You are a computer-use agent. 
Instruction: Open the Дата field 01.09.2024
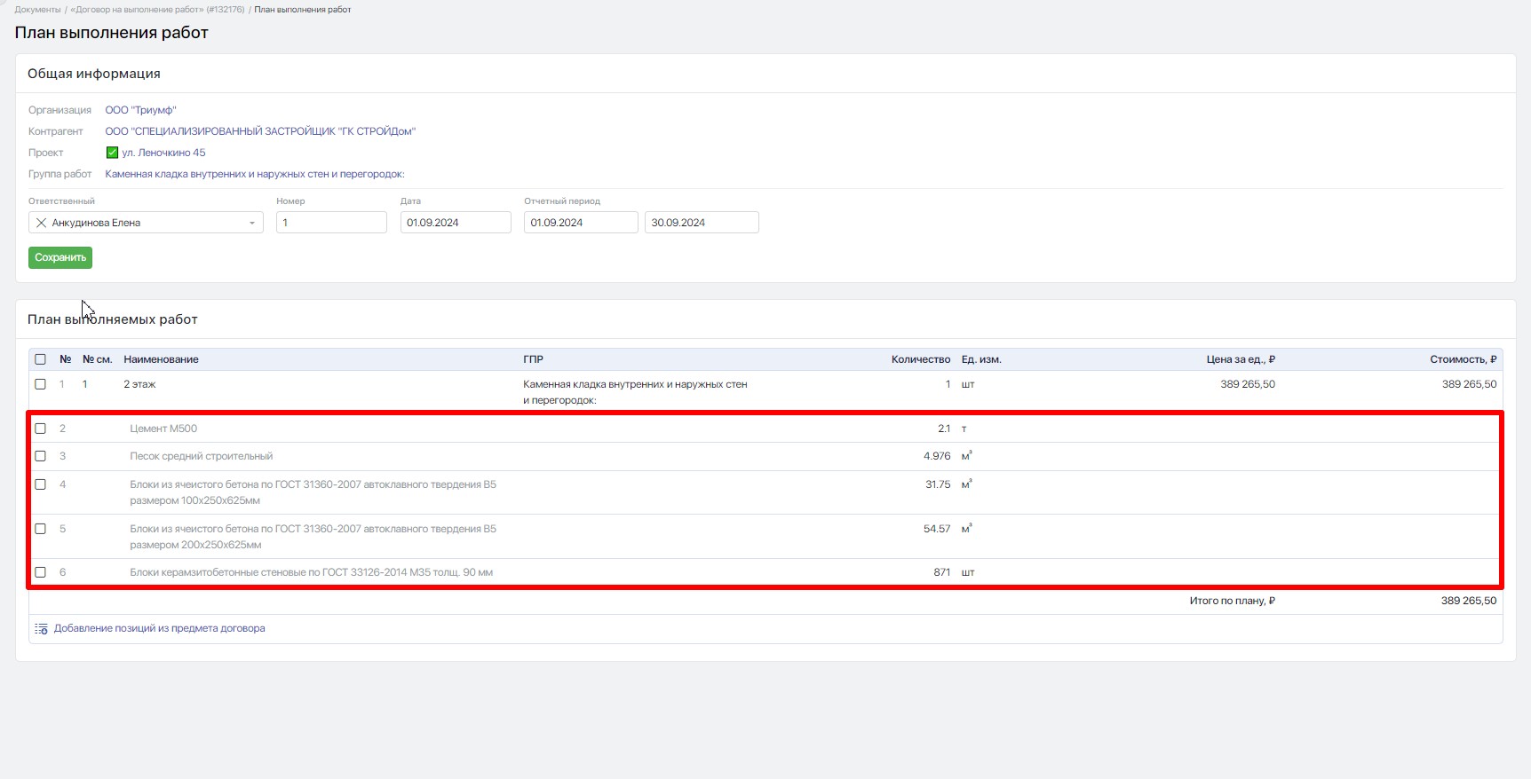coord(456,223)
